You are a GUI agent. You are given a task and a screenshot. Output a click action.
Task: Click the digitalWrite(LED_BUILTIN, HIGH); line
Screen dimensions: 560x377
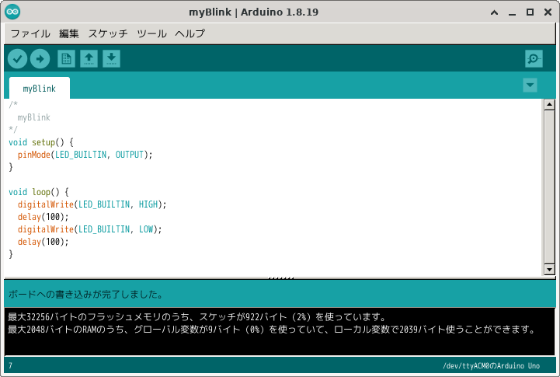(x=92, y=204)
